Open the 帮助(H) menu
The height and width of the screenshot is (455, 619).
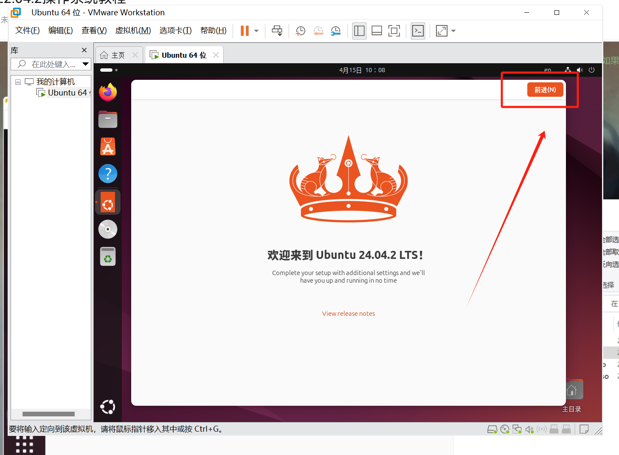click(214, 31)
